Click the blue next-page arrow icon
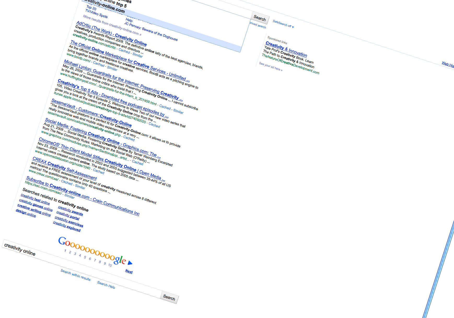 click(x=130, y=263)
